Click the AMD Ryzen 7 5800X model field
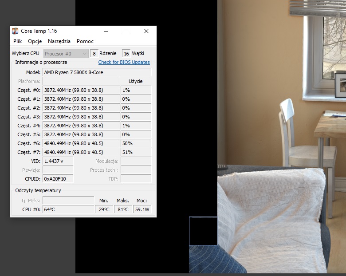 tap(97, 72)
